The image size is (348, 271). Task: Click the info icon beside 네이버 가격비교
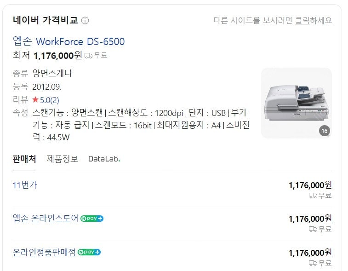[85, 20]
